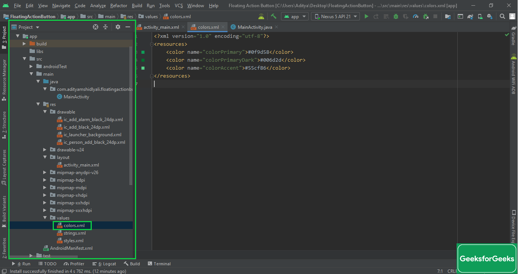Click the Apply Code Changes icon
The width and height of the screenshot is (518, 274).
(x=386, y=16)
